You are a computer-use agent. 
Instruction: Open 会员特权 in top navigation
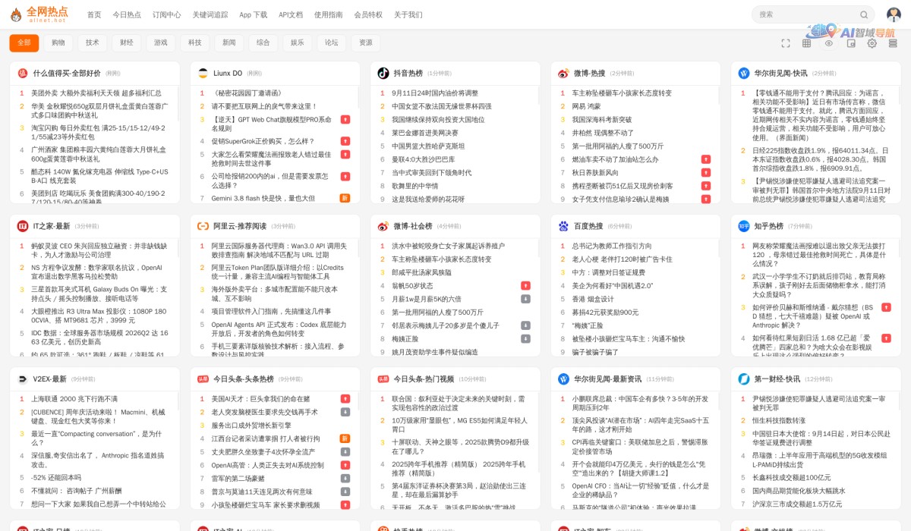368,14
